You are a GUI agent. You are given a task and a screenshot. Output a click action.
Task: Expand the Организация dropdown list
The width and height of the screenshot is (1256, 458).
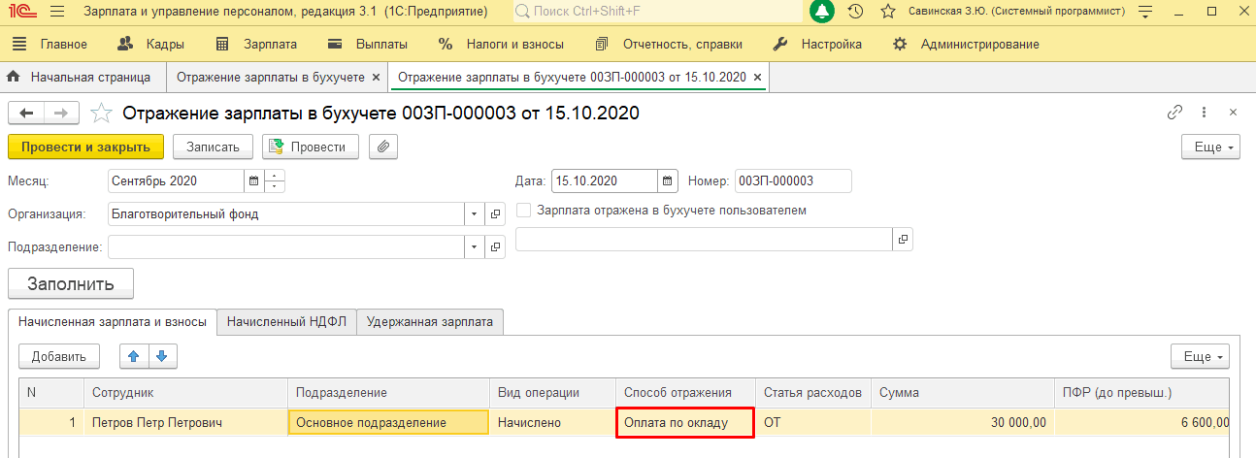click(x=474, y=214)
